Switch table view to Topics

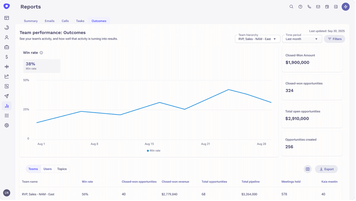62,169
